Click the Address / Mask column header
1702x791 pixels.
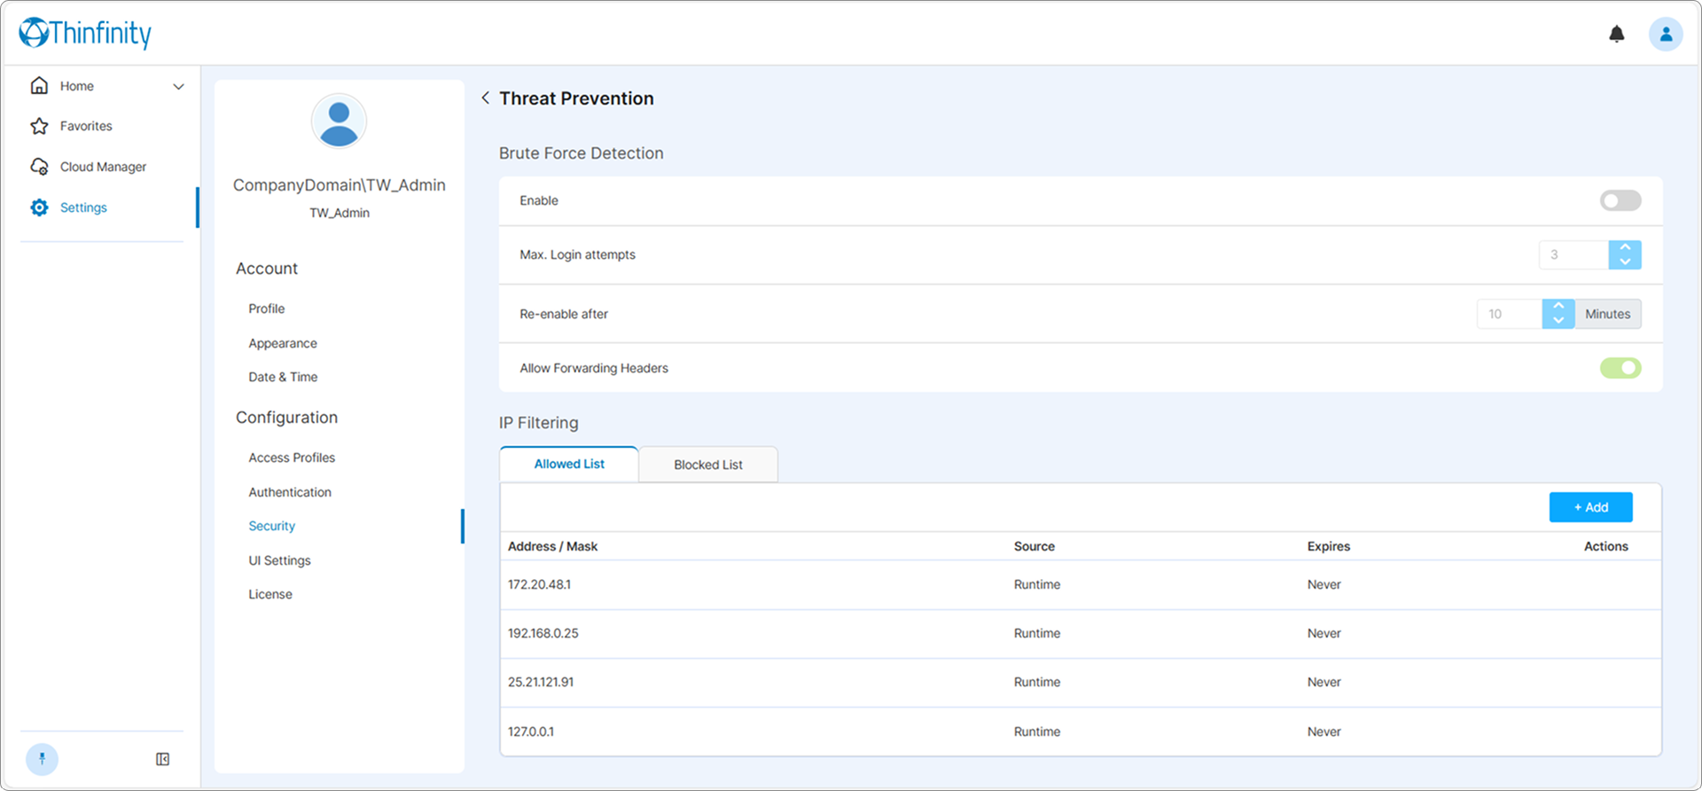tap(552, 546)
